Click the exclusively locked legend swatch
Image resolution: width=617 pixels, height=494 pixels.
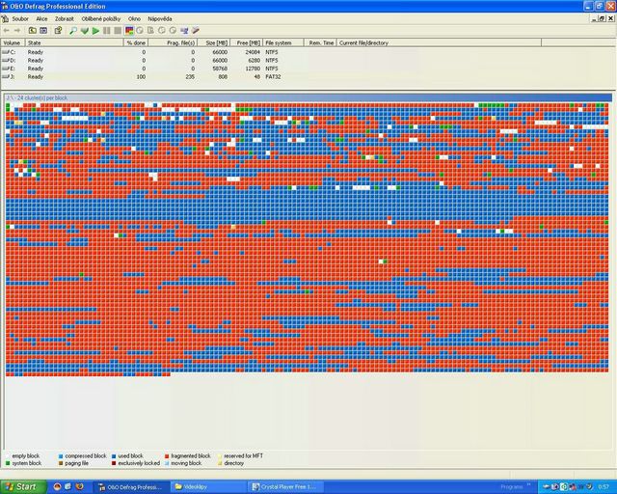pyautogui.click(x=114, y=464)
